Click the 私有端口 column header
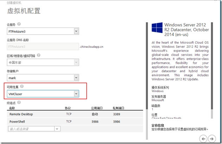 point(119,108)
